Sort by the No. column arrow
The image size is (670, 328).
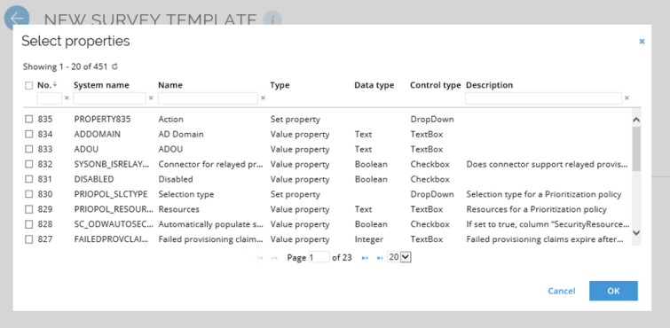coord(55,84)
